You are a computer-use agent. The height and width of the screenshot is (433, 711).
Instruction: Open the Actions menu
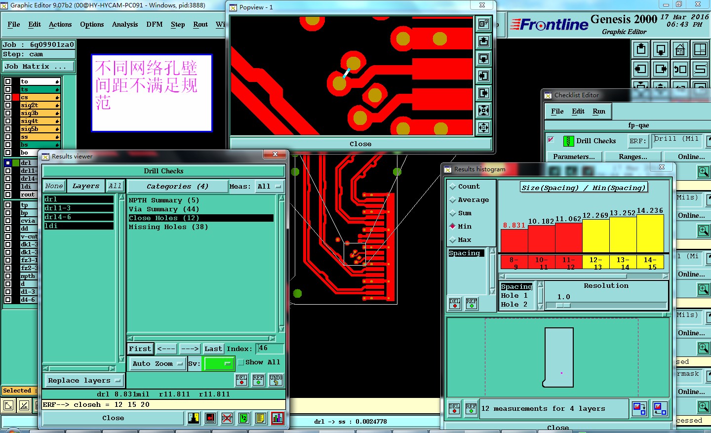click(60, 24)
